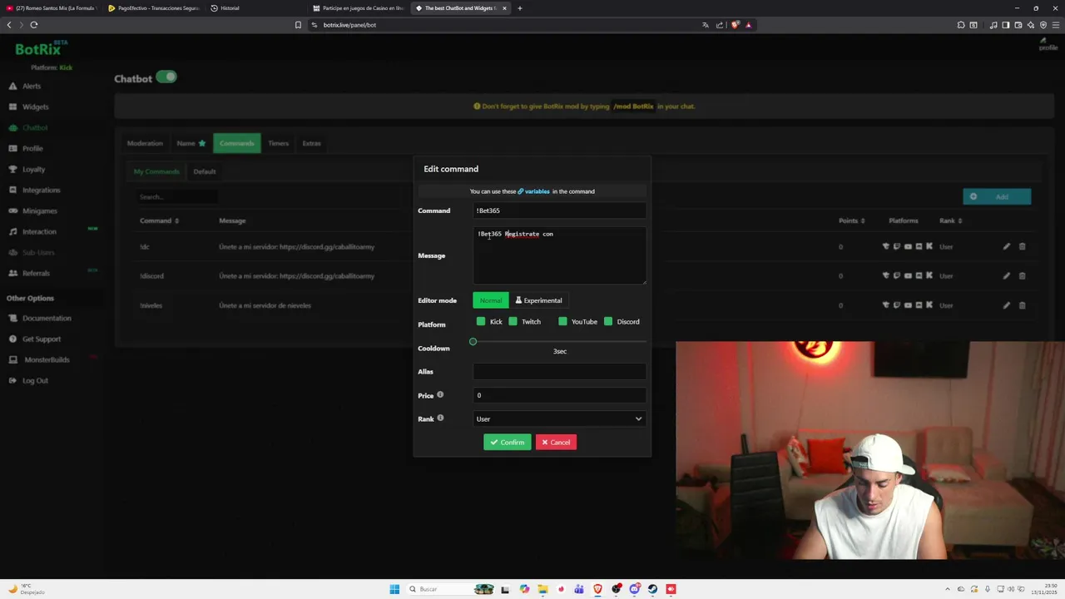1065x599 pixels.
Task: Toggle the YouTube platform checkbox
Action: coord(562,321)
